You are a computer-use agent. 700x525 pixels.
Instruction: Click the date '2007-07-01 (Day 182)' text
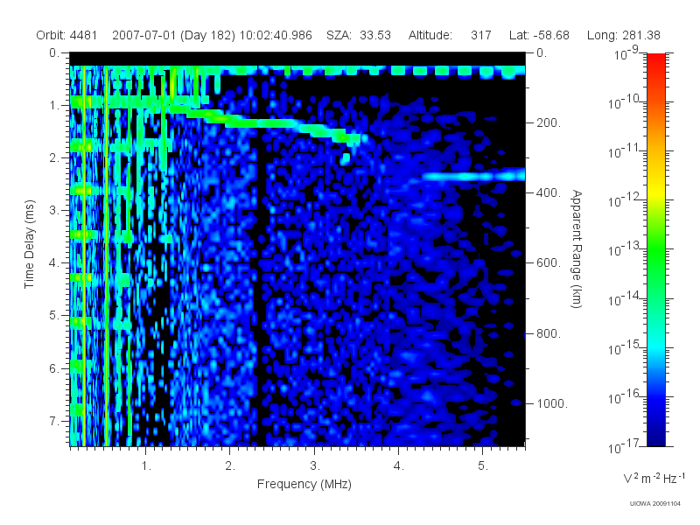[x=173, y=35]
